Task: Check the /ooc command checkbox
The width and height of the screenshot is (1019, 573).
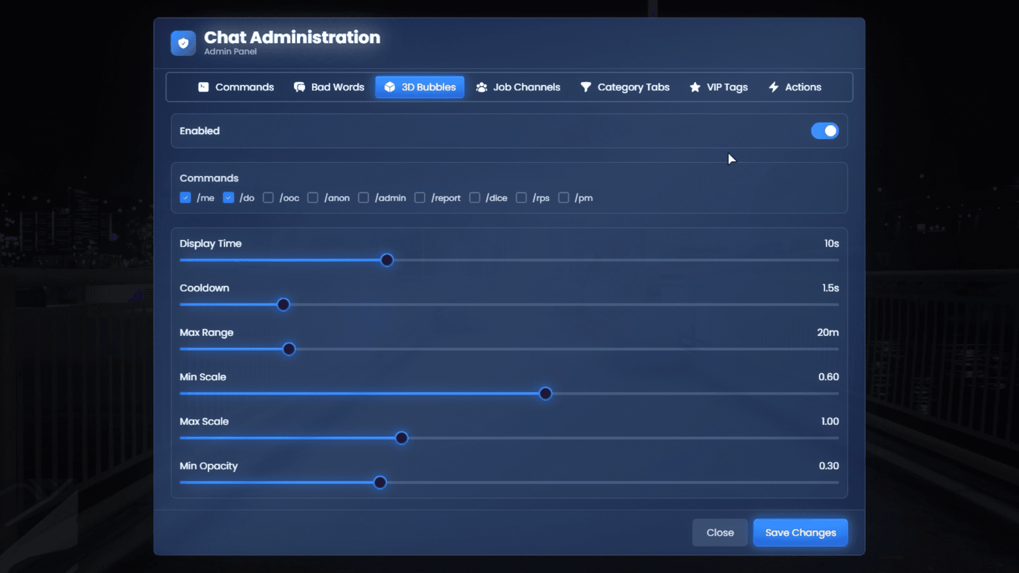Action: [x=268, y=198]
